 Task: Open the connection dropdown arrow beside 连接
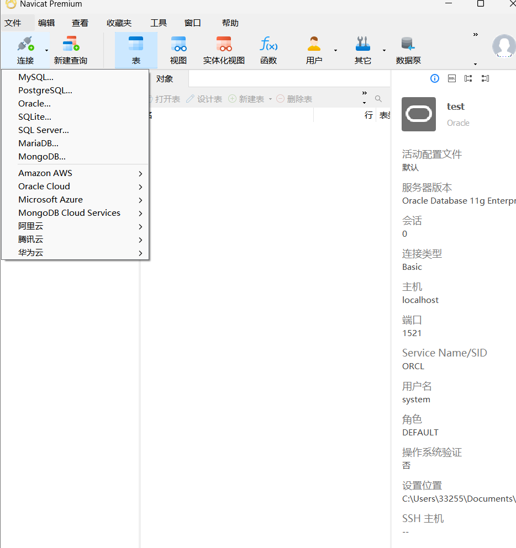point(46,51)
